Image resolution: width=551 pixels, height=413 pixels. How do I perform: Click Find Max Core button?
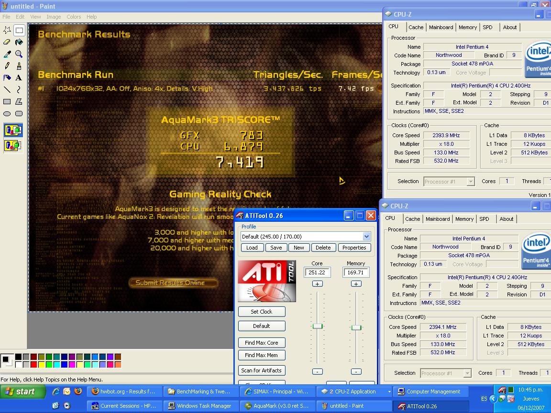pyautogui.click(x=262, y=343)
